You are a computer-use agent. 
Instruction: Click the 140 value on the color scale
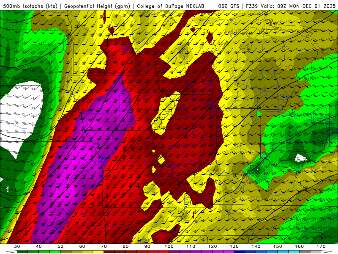256,246
